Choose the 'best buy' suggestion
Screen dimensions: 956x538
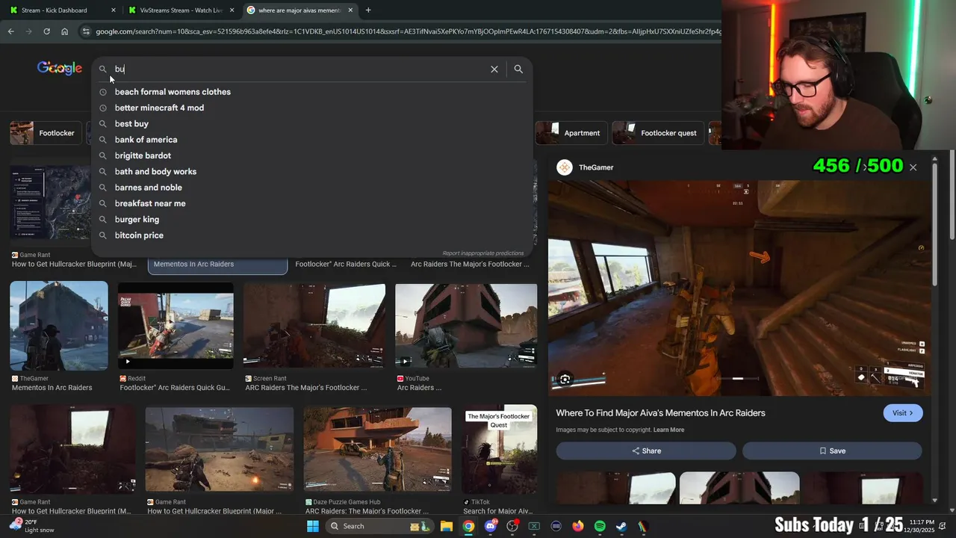tap(131, 124)
